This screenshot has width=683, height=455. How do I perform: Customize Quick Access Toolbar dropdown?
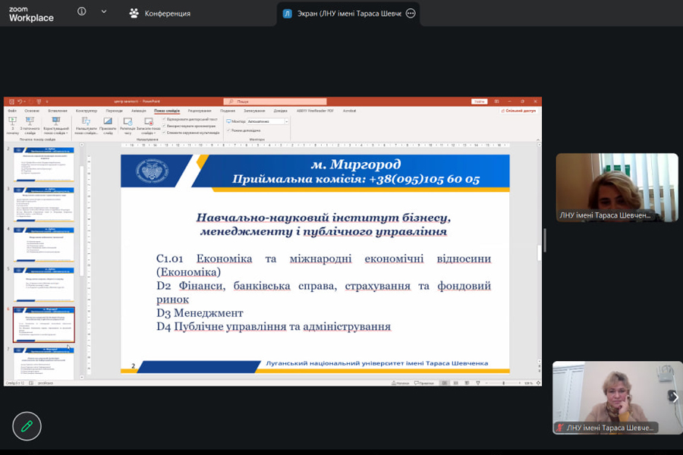coord(47,102)
